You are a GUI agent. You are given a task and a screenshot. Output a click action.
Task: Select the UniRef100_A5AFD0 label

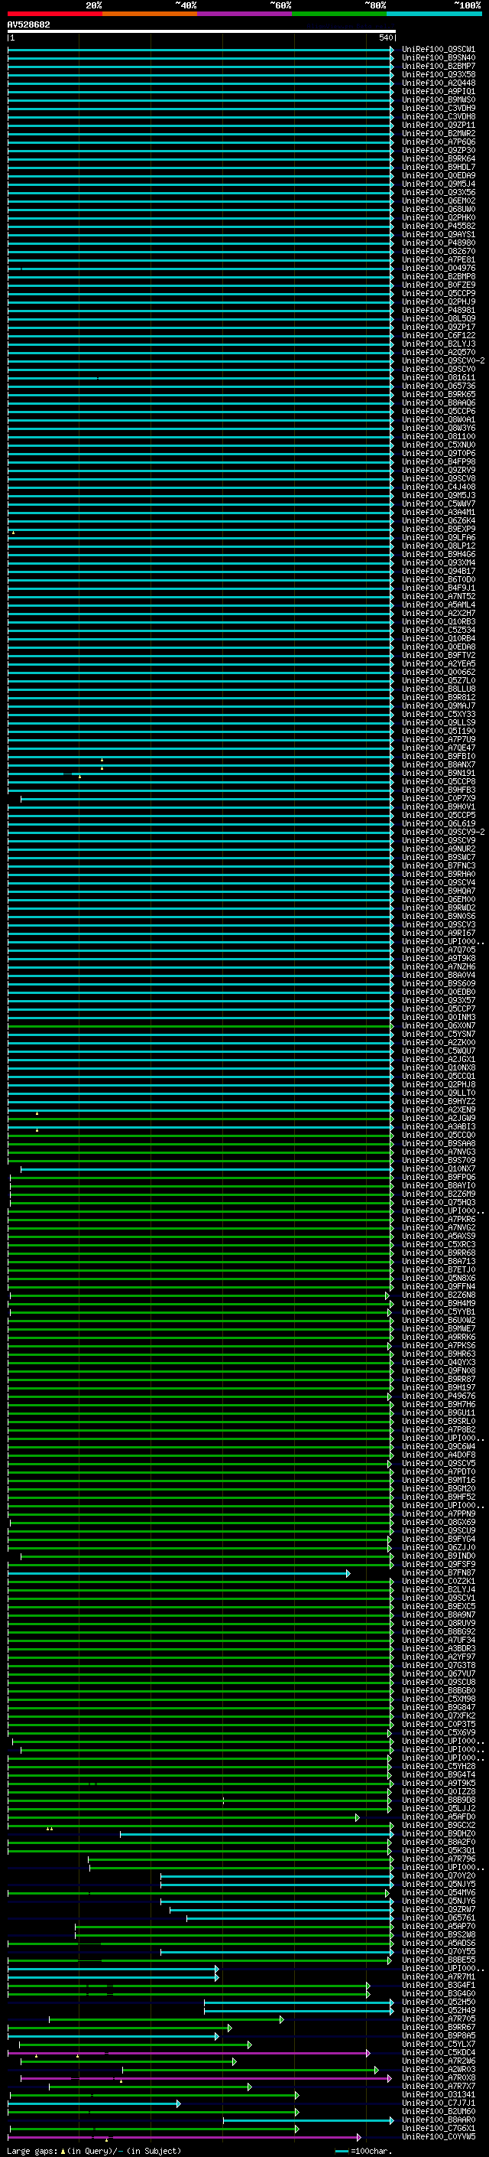click(439, 1817)
